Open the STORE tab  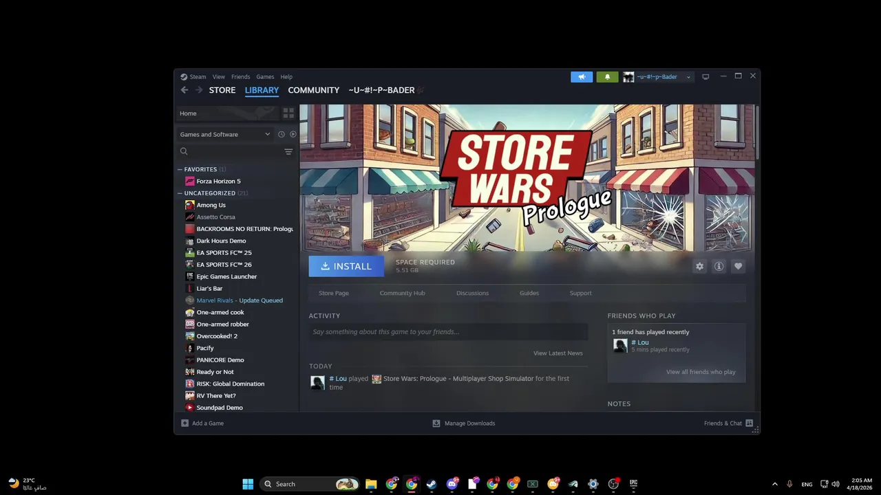pos(222,90)
